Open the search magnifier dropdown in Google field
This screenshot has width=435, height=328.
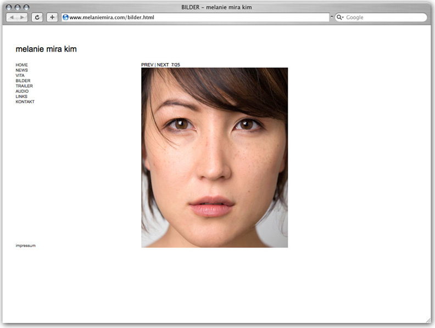[340, 17]
